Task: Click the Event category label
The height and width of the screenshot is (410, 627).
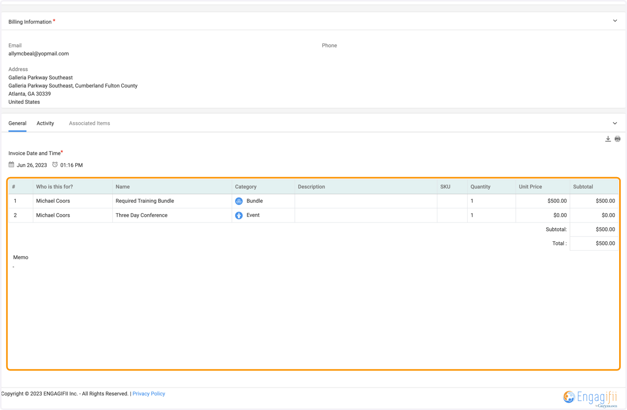Action: pos(253,215)
